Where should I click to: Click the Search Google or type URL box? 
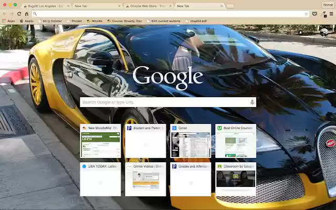168,102
